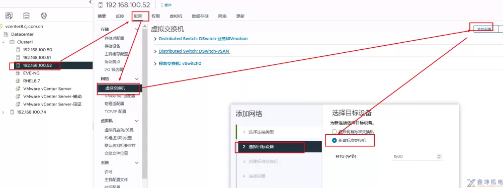This screenshot has width=503, height=188.
Task: Click host icon beside 192.168.100.51
Action: point(18,57)
